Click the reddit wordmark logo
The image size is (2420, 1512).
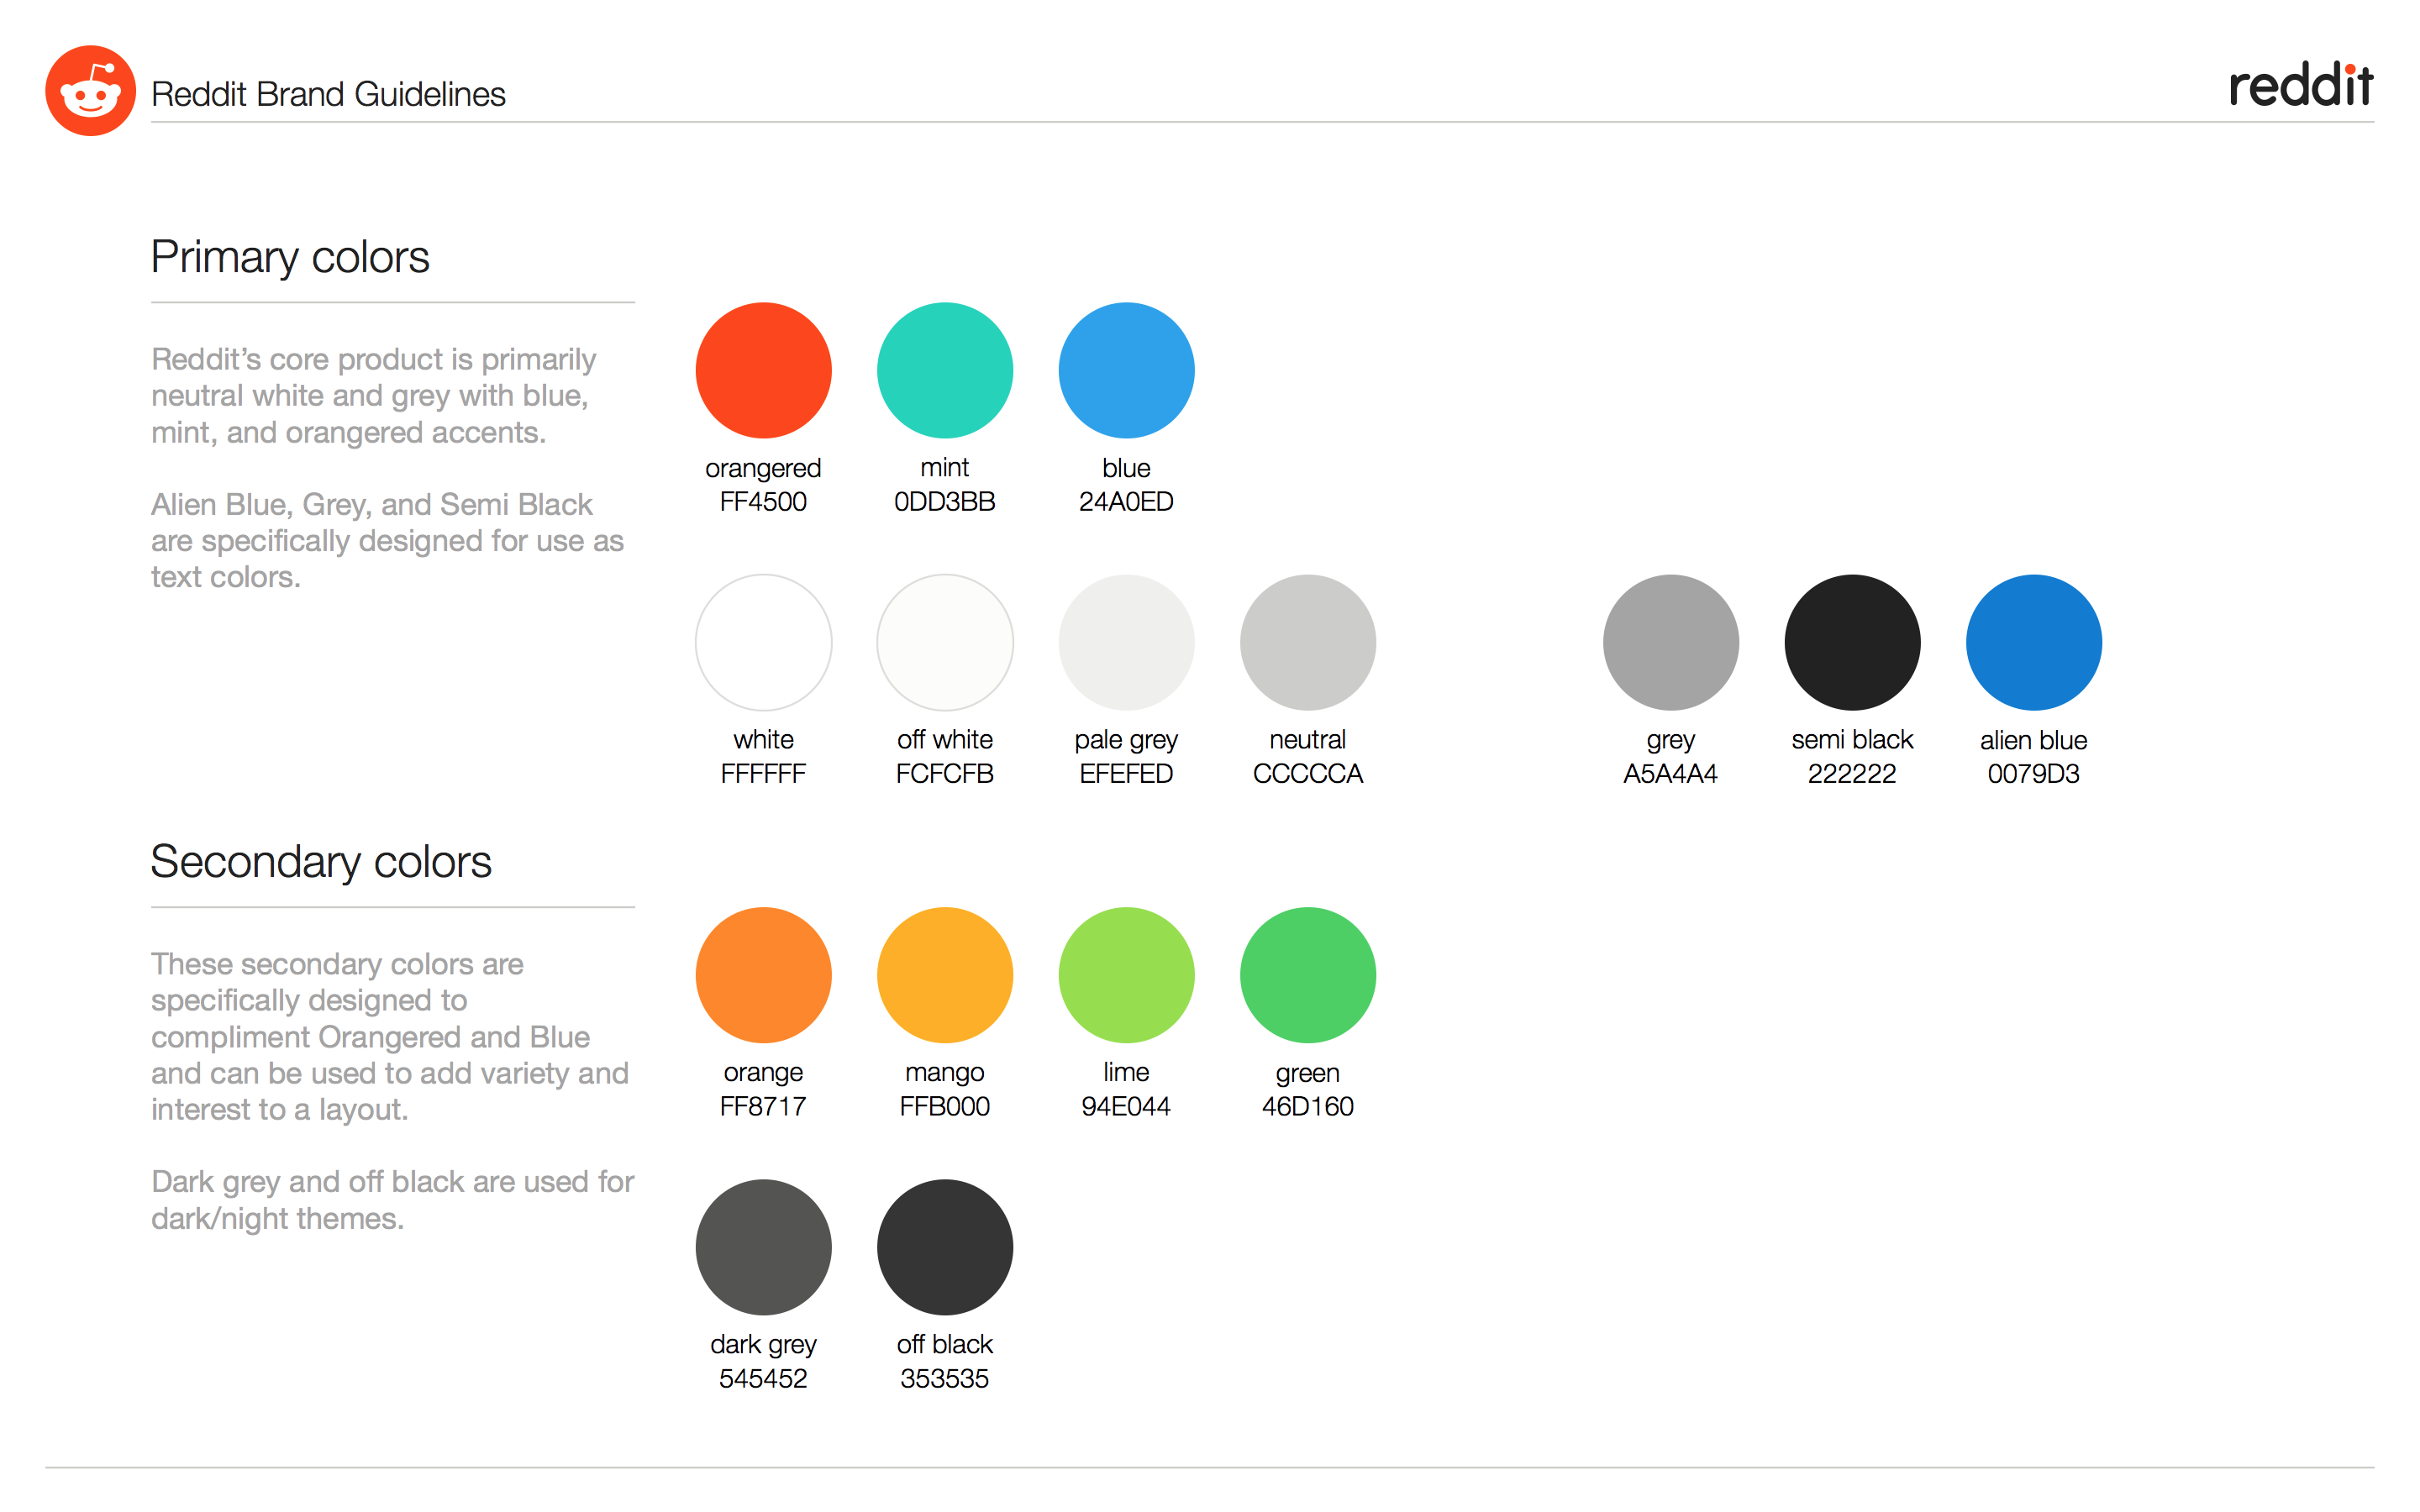[2300, 86]
